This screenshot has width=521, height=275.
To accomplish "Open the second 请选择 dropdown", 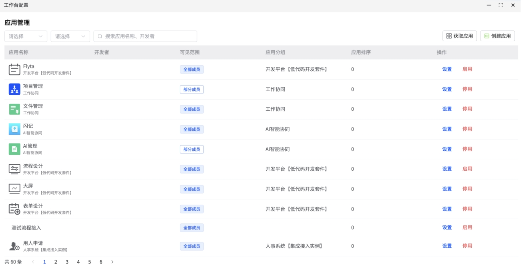I will 70,36.
